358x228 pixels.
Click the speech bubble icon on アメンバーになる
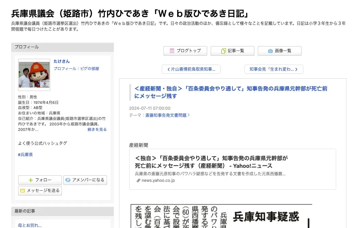[68, 180]
